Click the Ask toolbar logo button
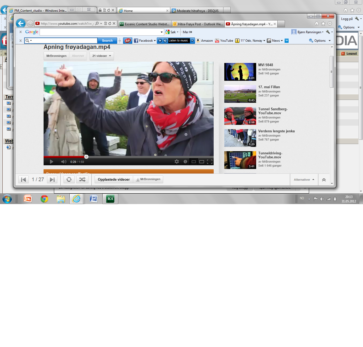Screen dimensions: 363x347 [x=128, y=41]
